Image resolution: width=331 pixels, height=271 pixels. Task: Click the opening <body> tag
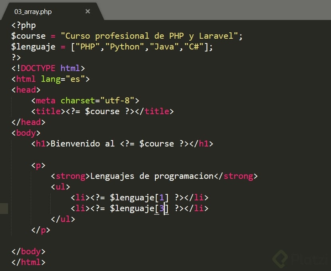tap(26, 133)
